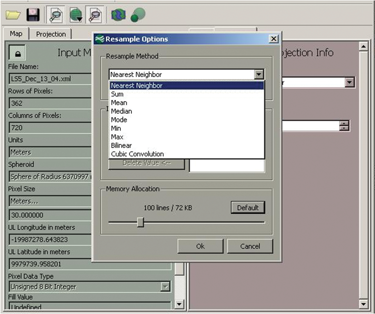This screenshot has height=314, width=375.
Task: Switch to the Projection tab
Action: click(x=51, y=34)
